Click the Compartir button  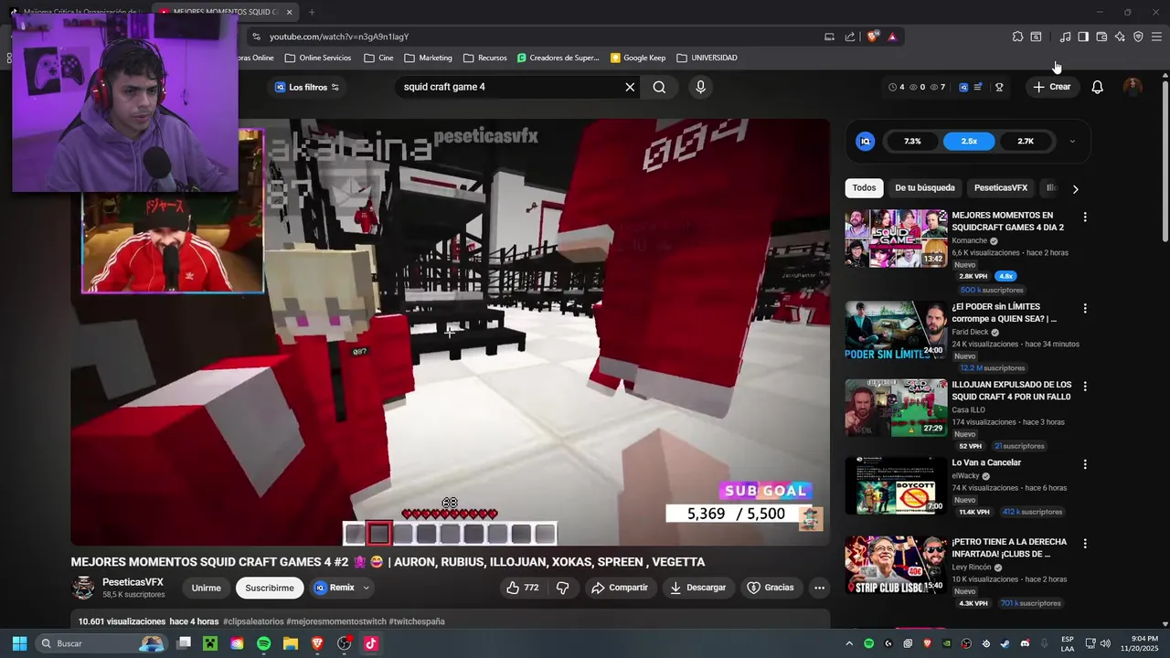click(x=620, y=588)
